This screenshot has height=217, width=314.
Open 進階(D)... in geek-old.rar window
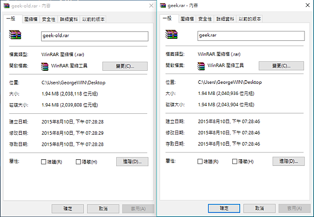[x=132, y=161]
